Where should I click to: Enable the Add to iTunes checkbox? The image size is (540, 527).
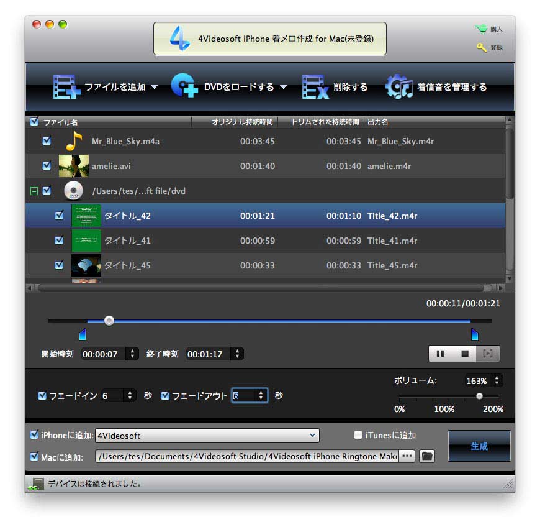(x=358, y=436)
